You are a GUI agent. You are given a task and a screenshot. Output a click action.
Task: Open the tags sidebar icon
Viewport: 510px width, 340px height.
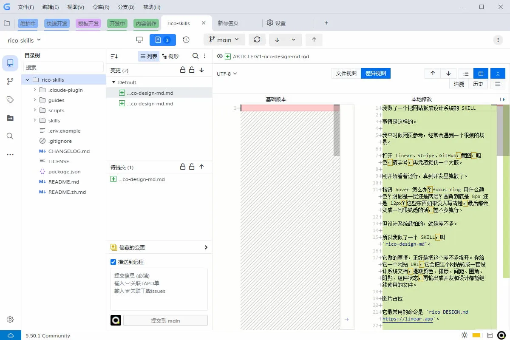[x=10, y=99]
